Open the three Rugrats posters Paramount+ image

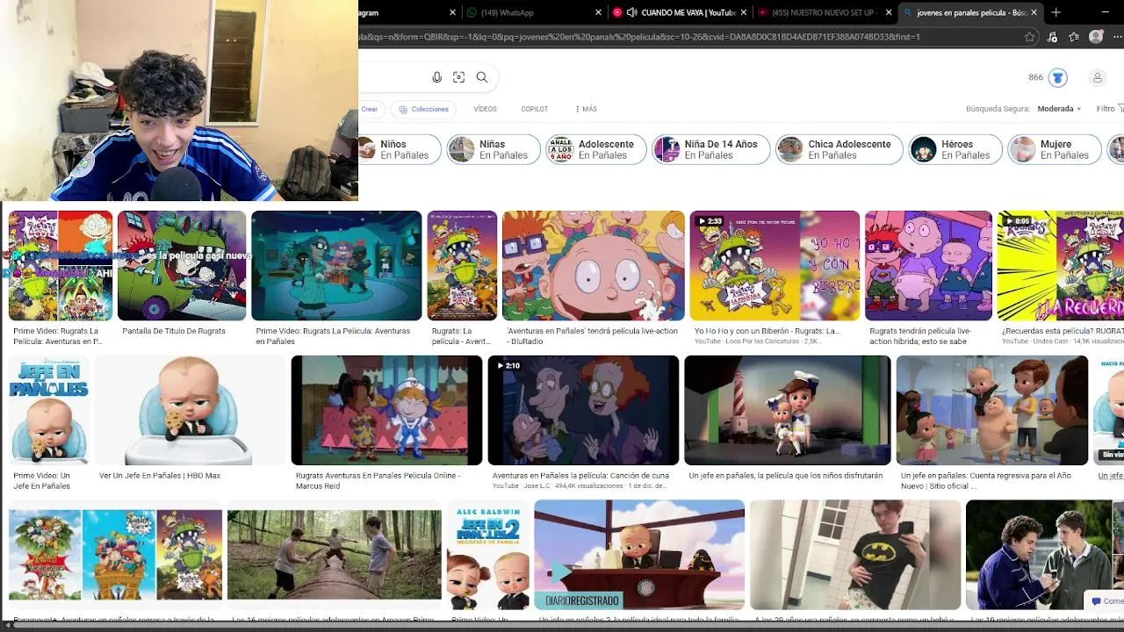pyautogui.click(x=115, y=555)
